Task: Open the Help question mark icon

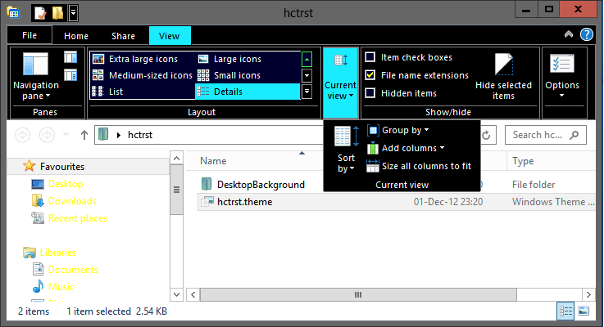Action: tap(587, 35)
